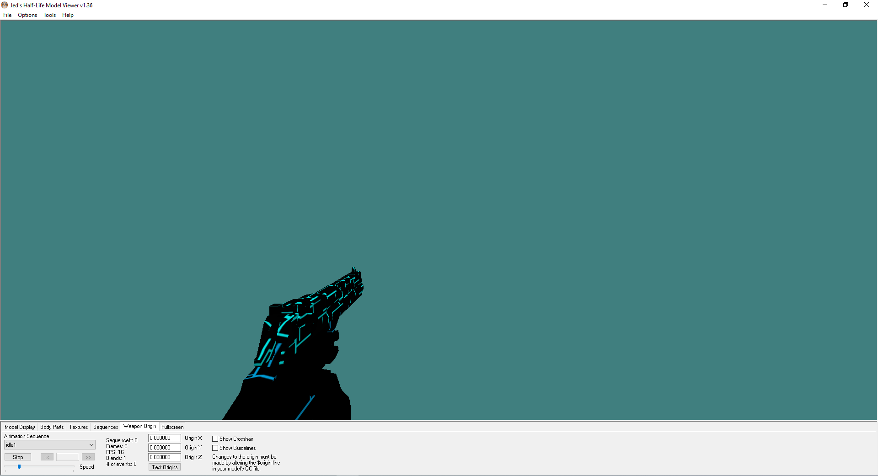This screenshot has width=878, height=476.
Task: Click the Origin Z input field
Action: (x=165, y=457)
